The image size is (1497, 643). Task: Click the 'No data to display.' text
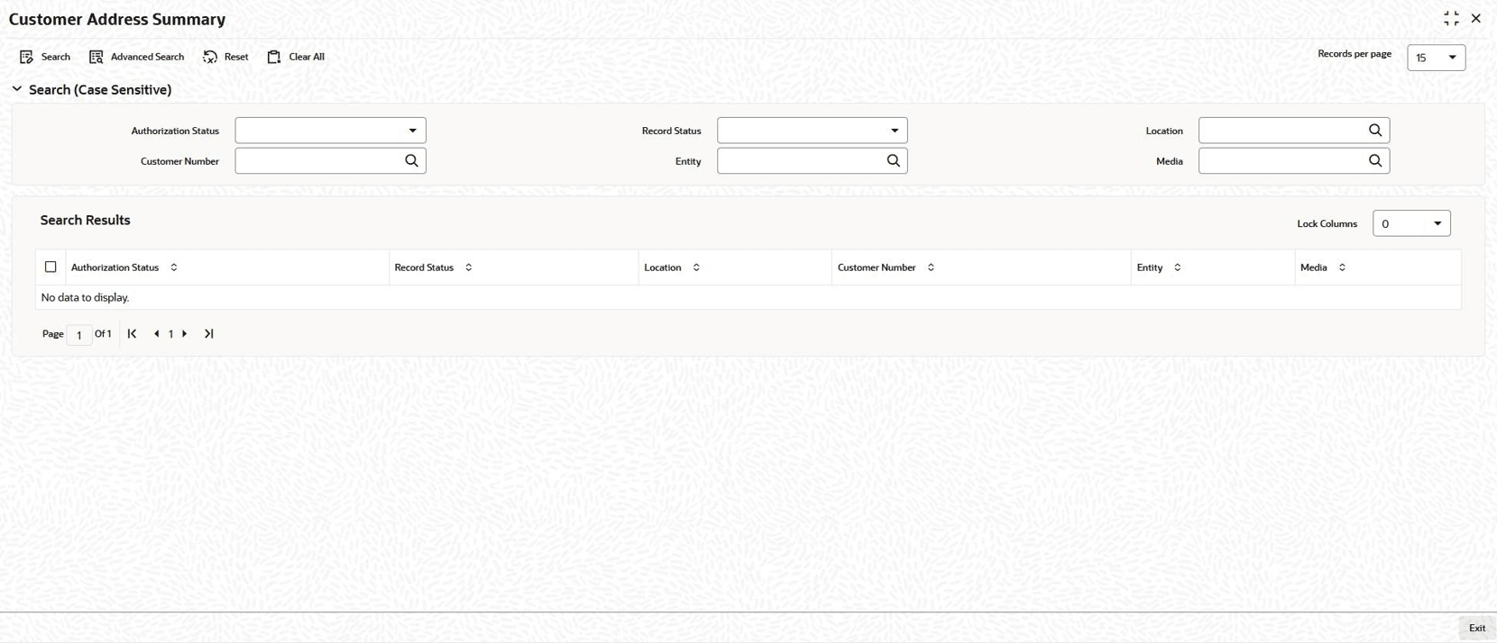(x=85, y=297)
